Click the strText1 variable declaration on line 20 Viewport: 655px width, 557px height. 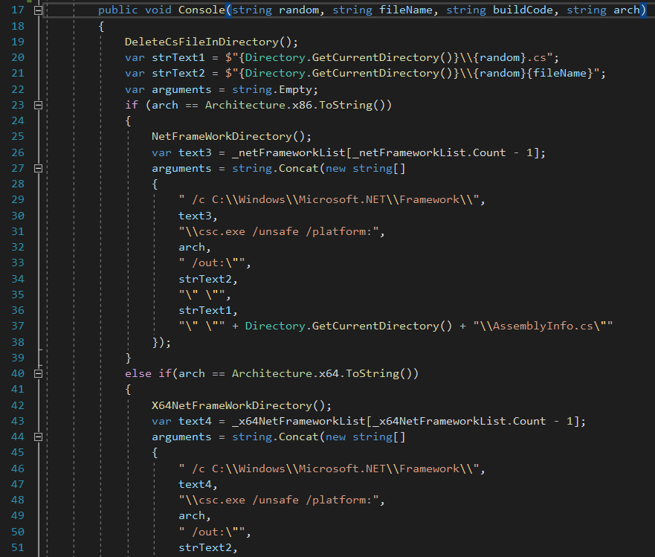178,58
